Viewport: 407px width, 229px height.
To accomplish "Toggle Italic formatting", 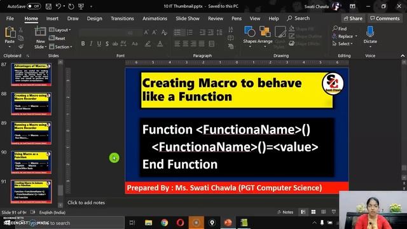I will pyautogui.click(x=91, y=44).
